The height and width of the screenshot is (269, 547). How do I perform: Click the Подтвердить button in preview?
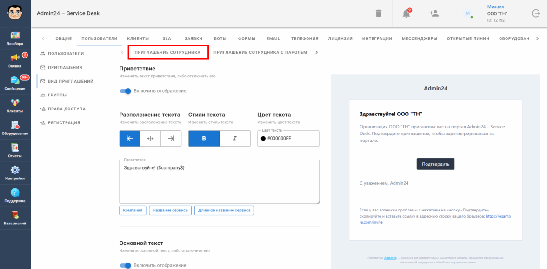coord(435,164)
